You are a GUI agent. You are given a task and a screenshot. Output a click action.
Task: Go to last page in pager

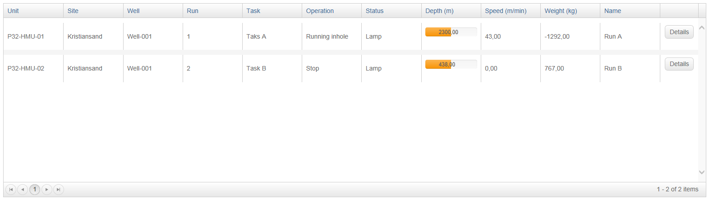pos(58,190)
